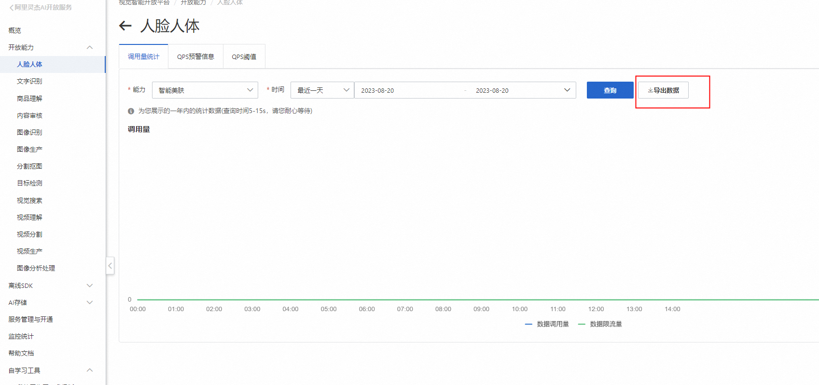Select 目标检测 in the sidebar
Screen dimensions: 819x385
point(29,183)
